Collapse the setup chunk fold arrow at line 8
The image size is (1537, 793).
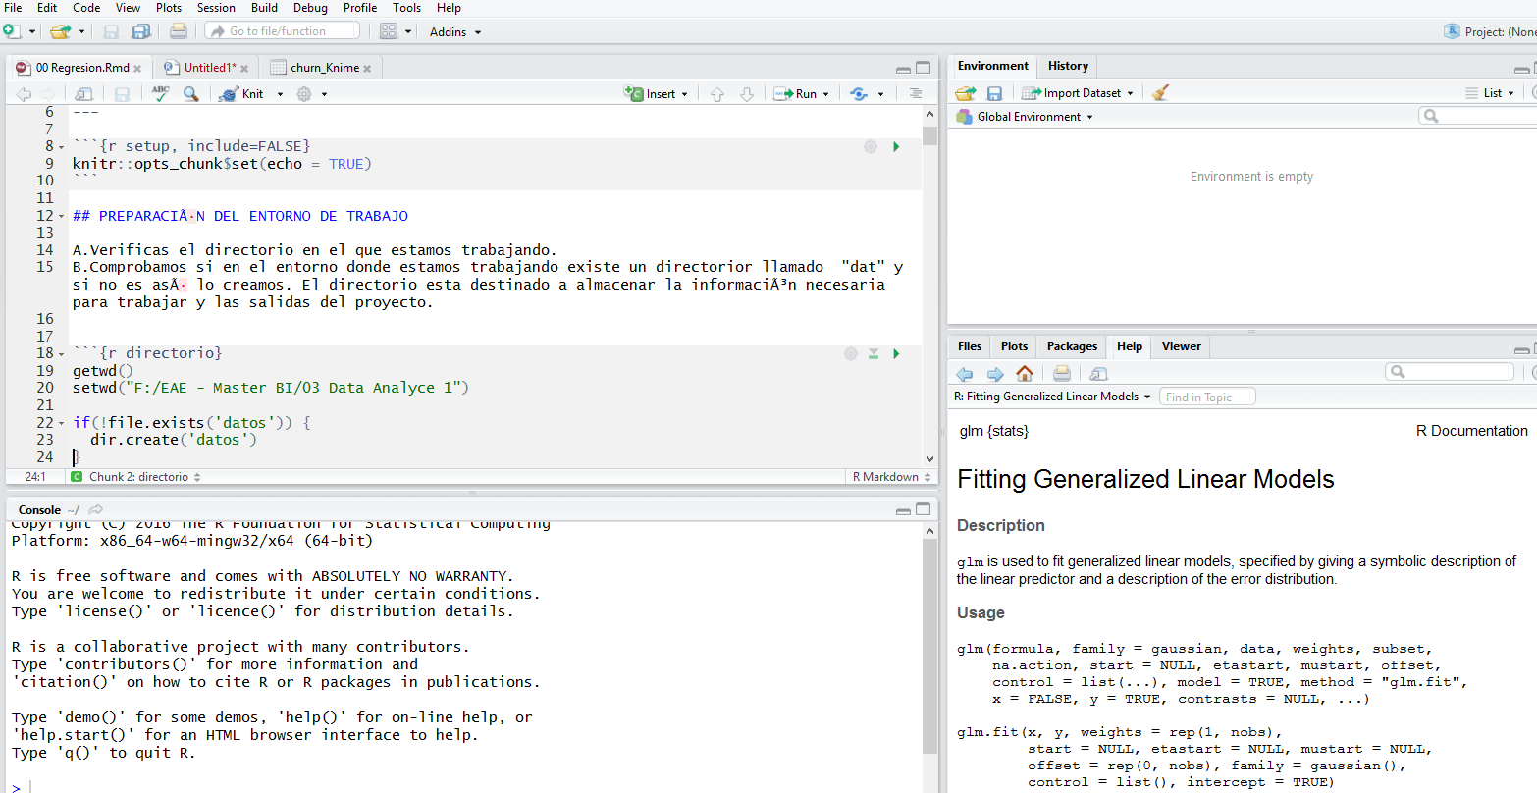coord(62,147)
